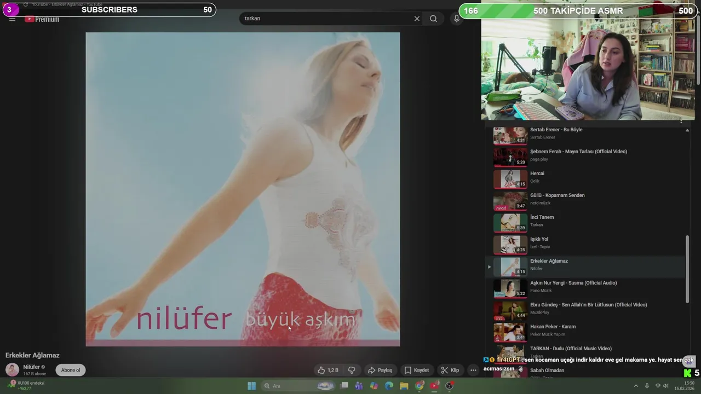Collapse playlist panel with the up arrow
This screenshot has width=701, height=394.
(x=687, y=130)
